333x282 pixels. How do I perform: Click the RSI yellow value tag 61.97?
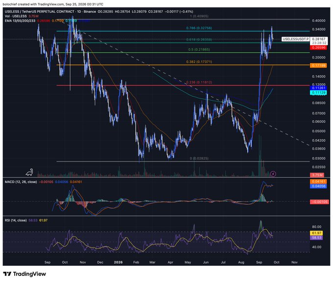pyautogui.click(x=317, y=233)
